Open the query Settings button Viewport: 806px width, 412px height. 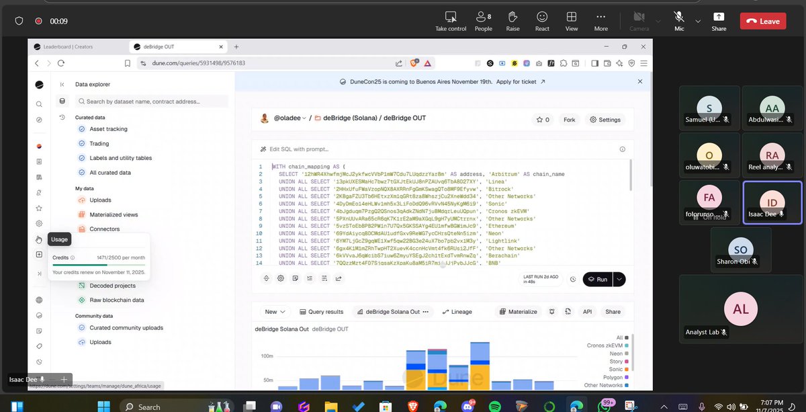pyautogui.click(x=604, y=120)
